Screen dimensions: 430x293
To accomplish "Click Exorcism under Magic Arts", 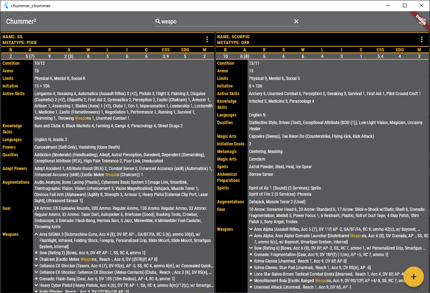I will (257, 159).
